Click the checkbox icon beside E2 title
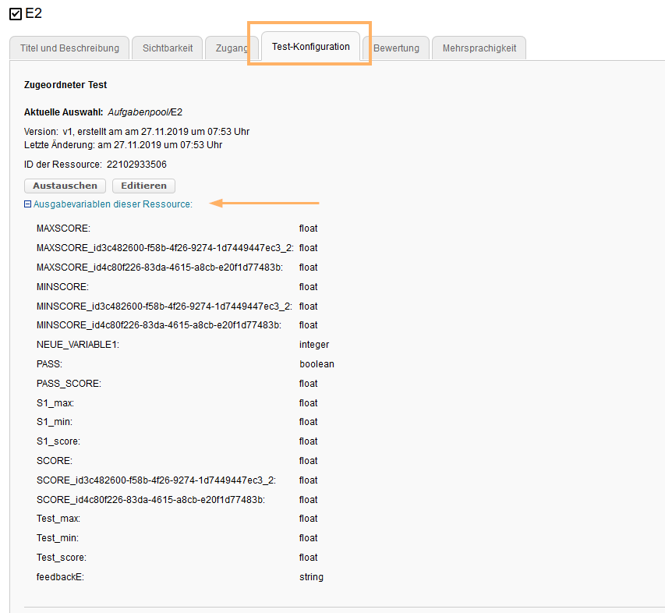This screenshot has height=613, width=665. 16,14
